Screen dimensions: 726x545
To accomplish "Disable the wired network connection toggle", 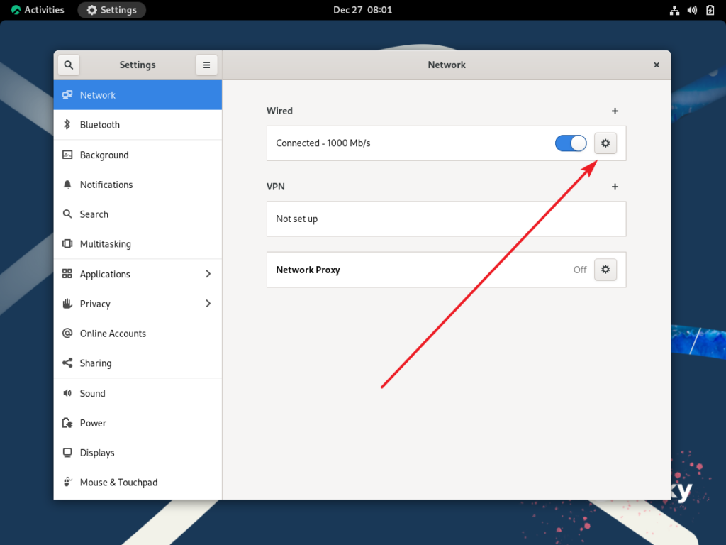I will [570, 143].
